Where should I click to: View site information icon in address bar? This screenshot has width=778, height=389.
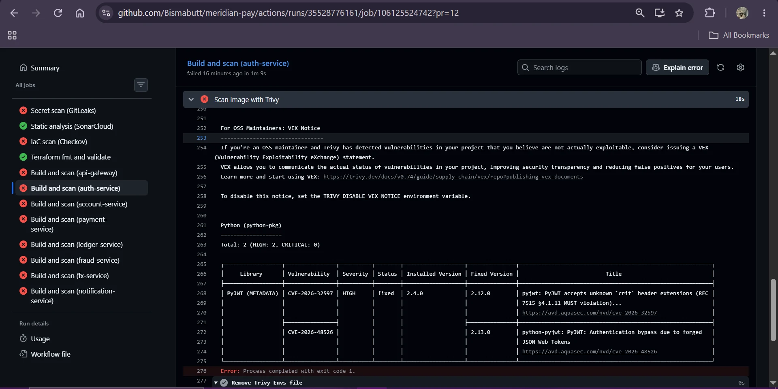(106, 13)
